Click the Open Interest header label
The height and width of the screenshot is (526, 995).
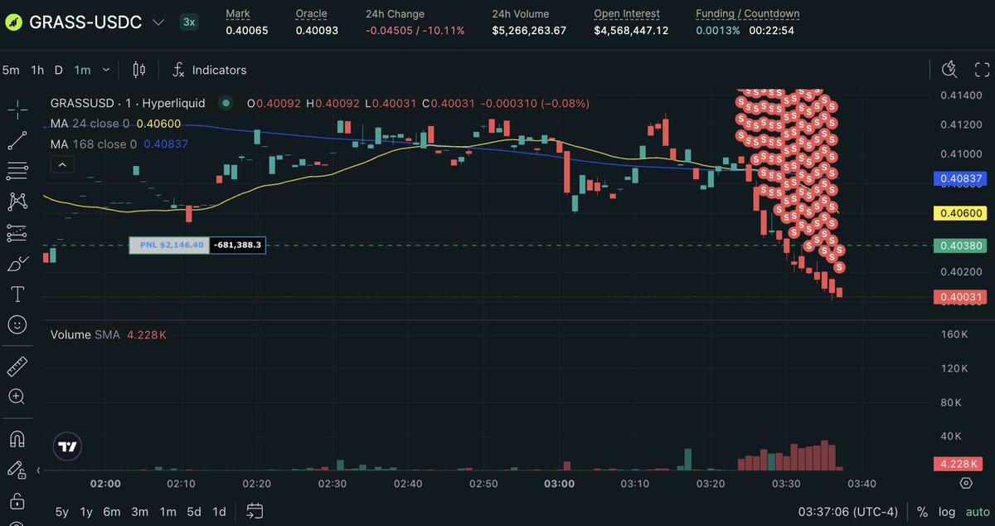(x=627, y=13)
